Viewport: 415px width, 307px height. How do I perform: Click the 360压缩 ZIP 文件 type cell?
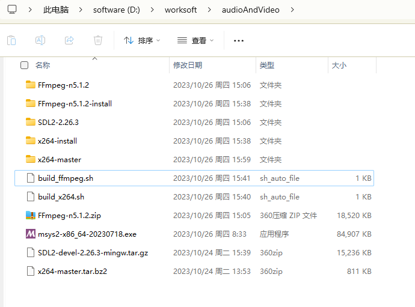(288, 216)
